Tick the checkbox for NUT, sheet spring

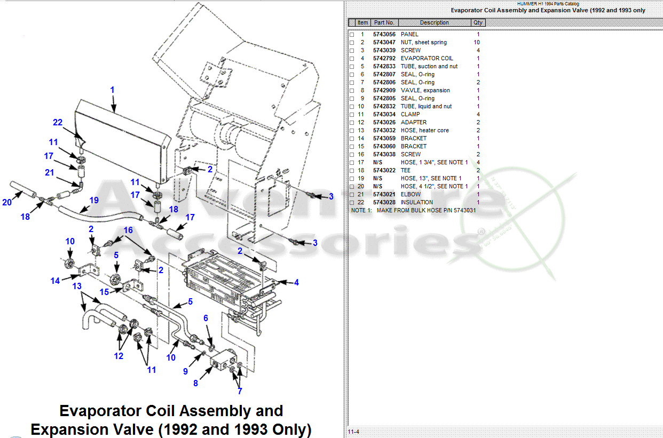coord(352,43)
